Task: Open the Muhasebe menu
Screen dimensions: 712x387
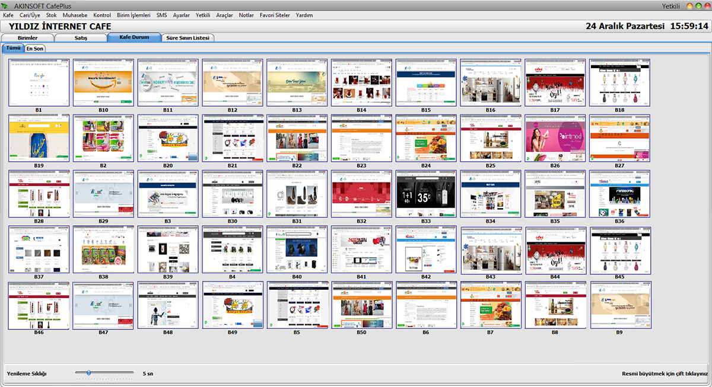Action: coord(75,15)
